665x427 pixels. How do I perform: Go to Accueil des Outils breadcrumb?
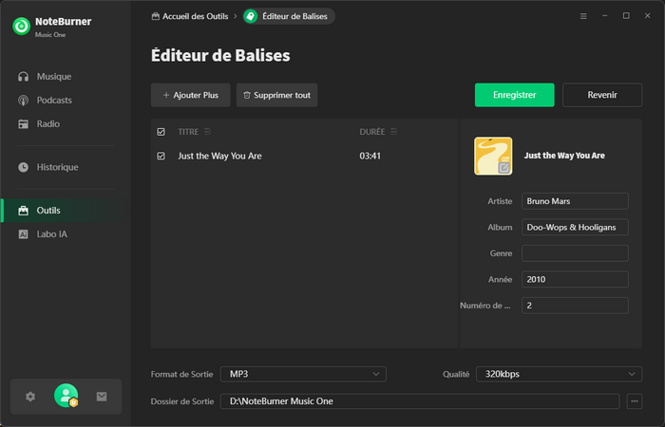190,16
